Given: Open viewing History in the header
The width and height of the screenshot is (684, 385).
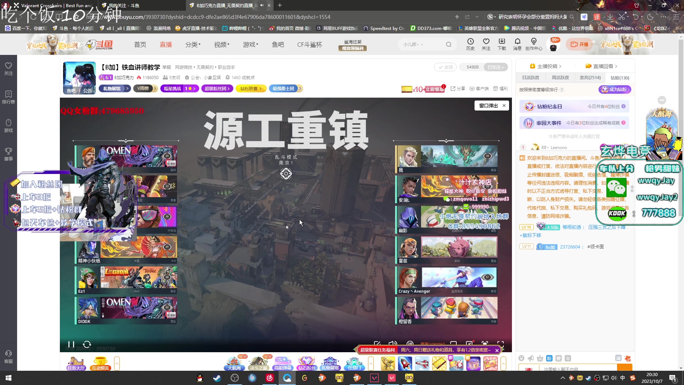Looking at the screenshot, I should coord(470,44).
